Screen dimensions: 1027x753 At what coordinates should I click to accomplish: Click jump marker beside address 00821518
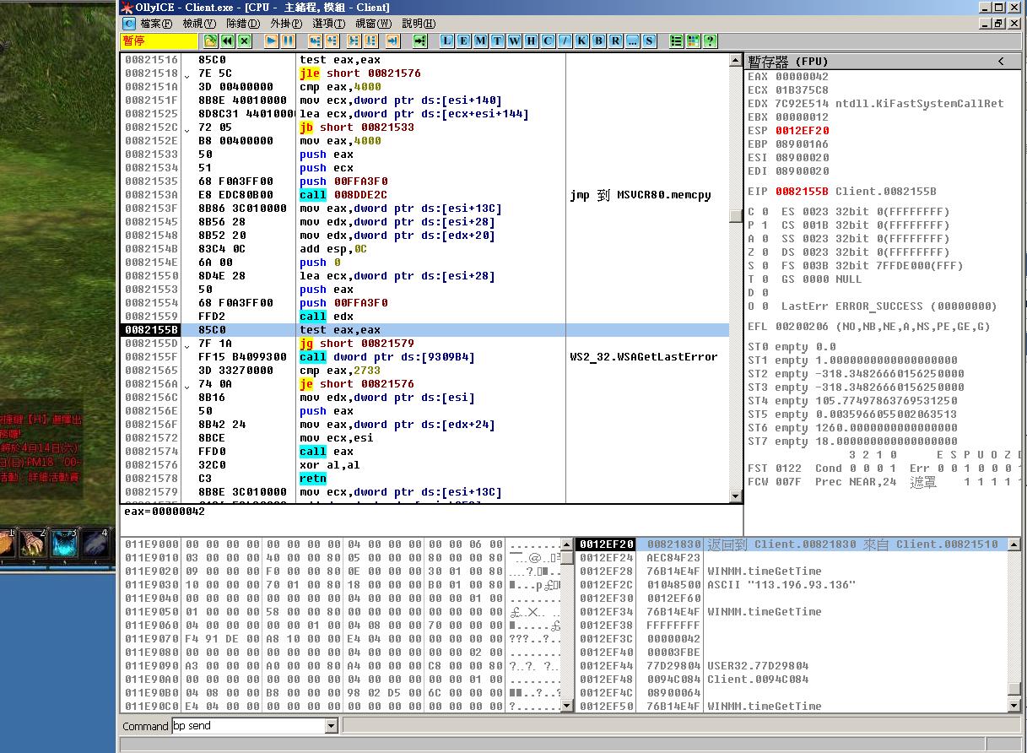tap(186, 74)
